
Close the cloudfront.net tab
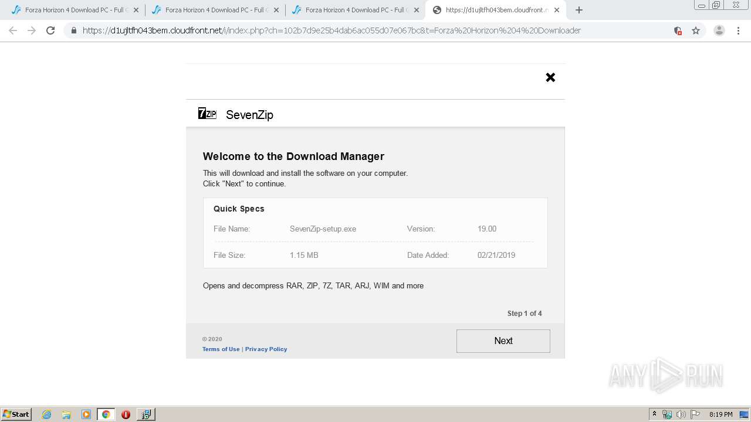[x=557, y=10]
